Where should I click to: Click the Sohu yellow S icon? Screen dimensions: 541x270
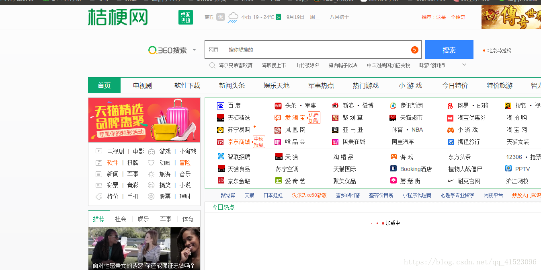(508, 106)
